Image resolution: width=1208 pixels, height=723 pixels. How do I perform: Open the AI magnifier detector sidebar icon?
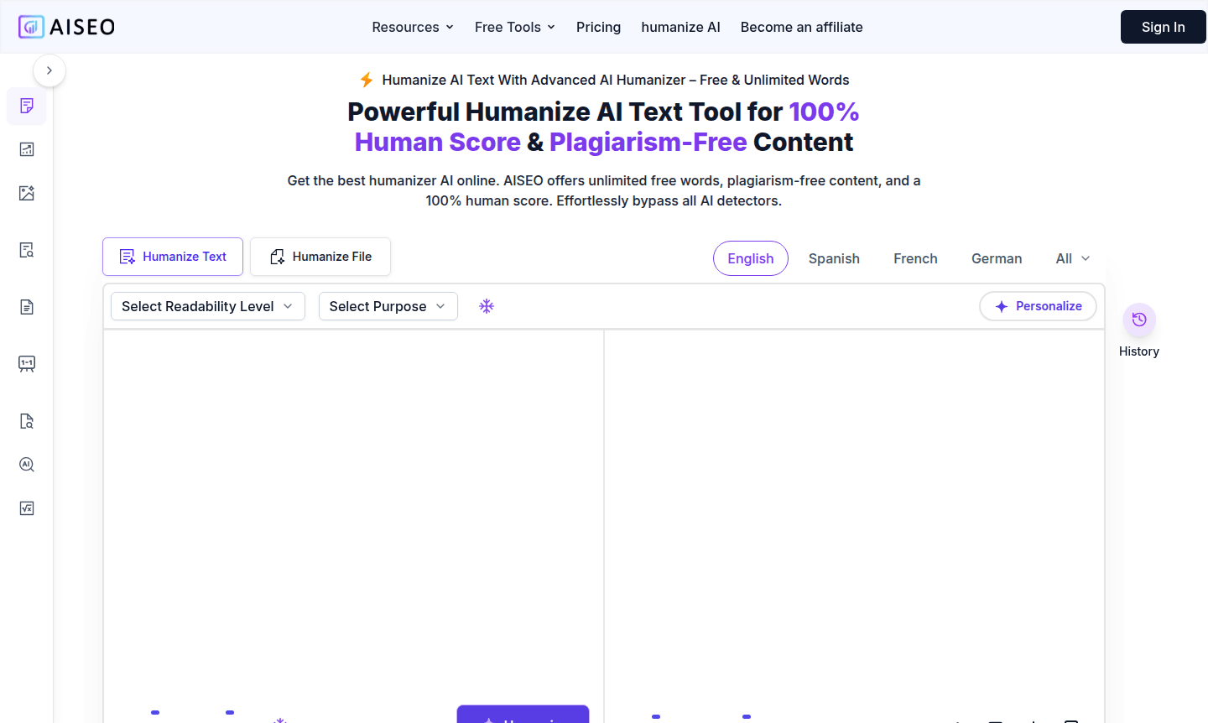[27, 465]
